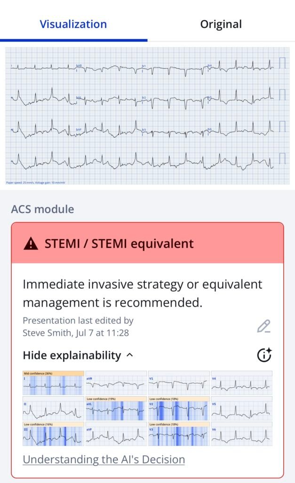Open Understanding the AI's Decision link
Screen dimensions: 295x483
[x=104, y=459]
